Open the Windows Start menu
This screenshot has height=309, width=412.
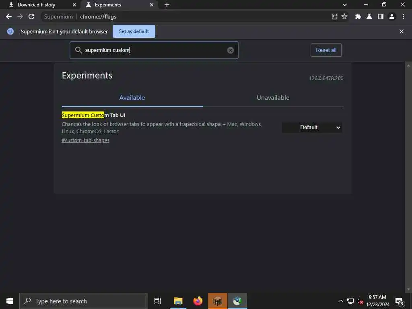[x=10, y=301]
